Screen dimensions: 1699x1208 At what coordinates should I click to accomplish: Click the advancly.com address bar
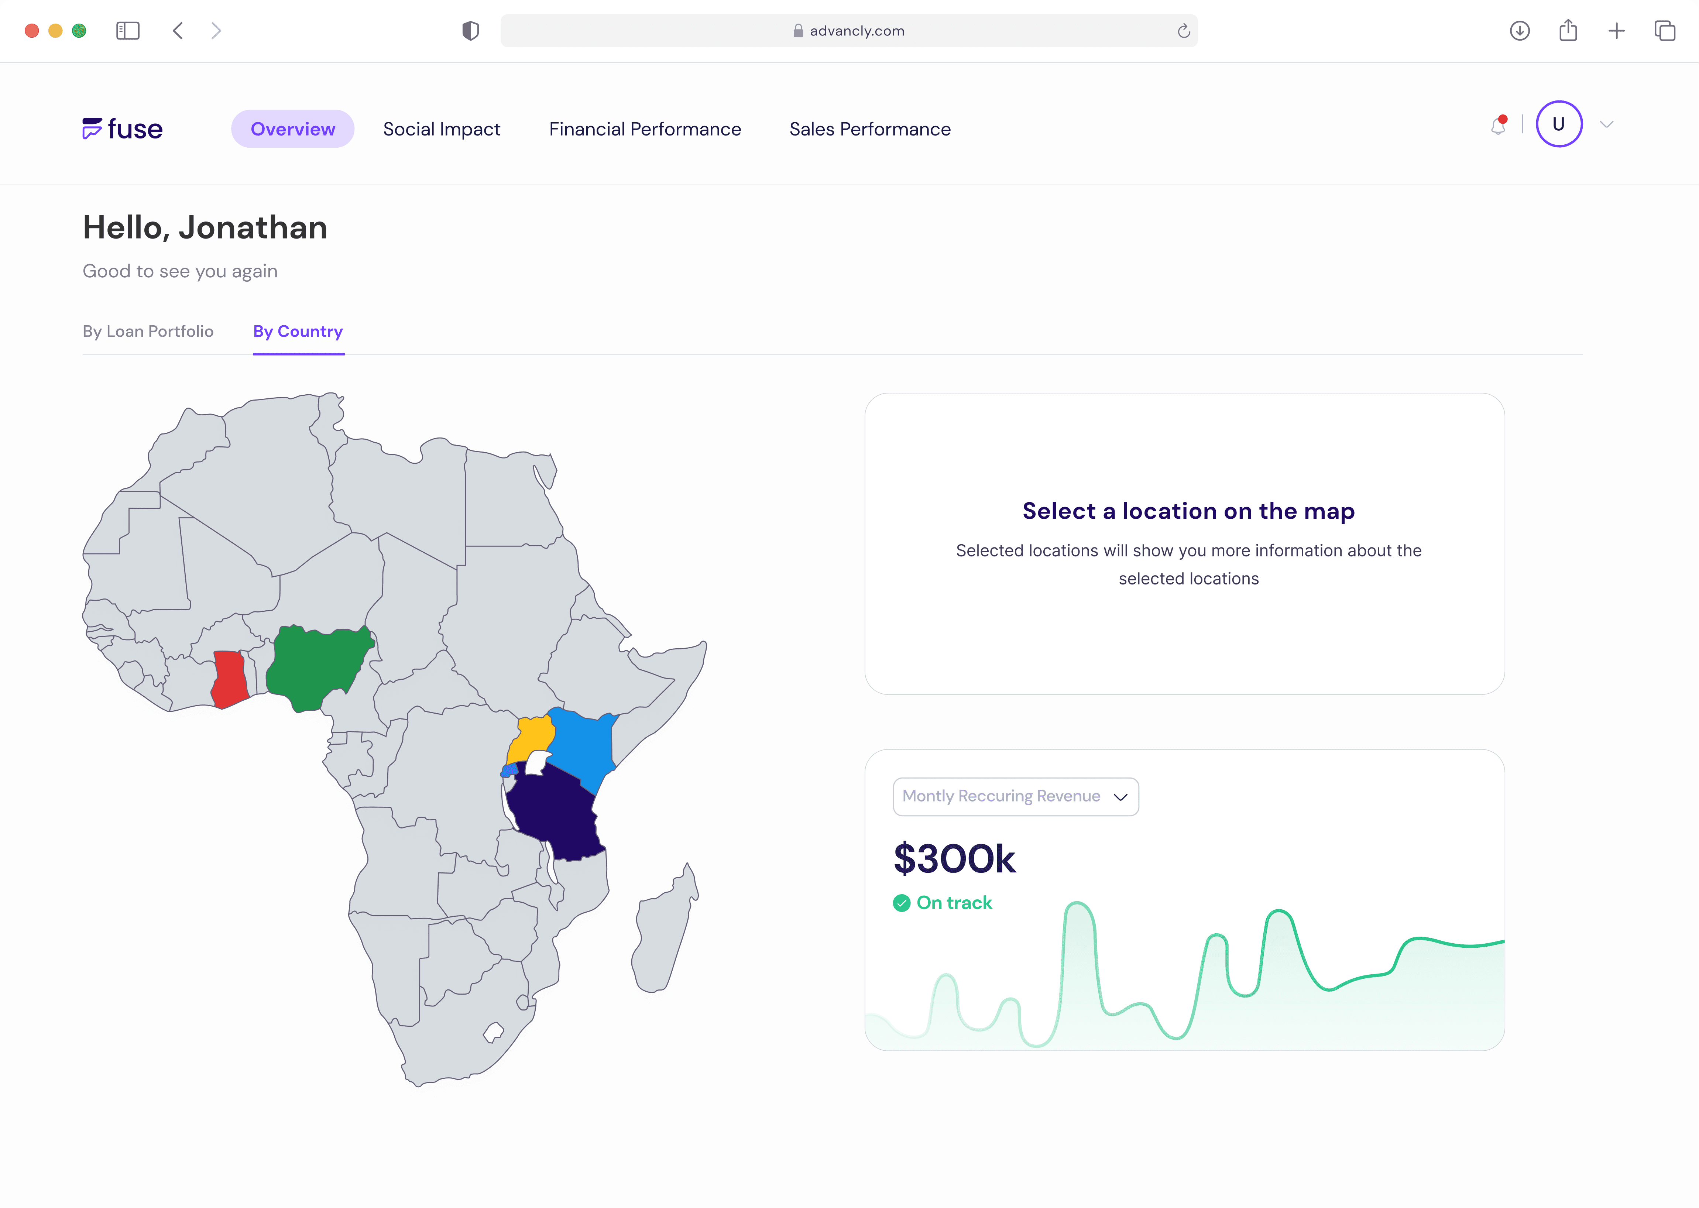[848, 31]
